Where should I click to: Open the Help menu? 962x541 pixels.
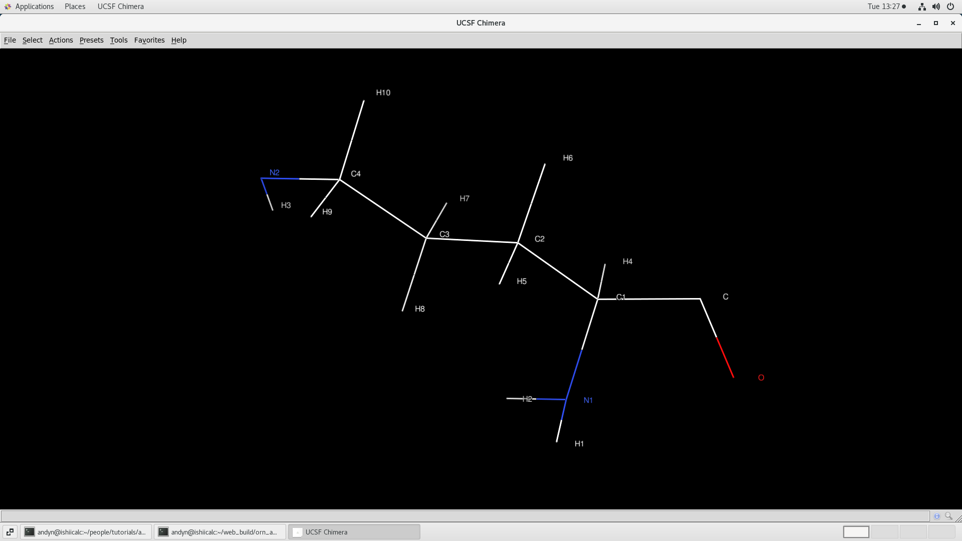(x=179, y=40)
